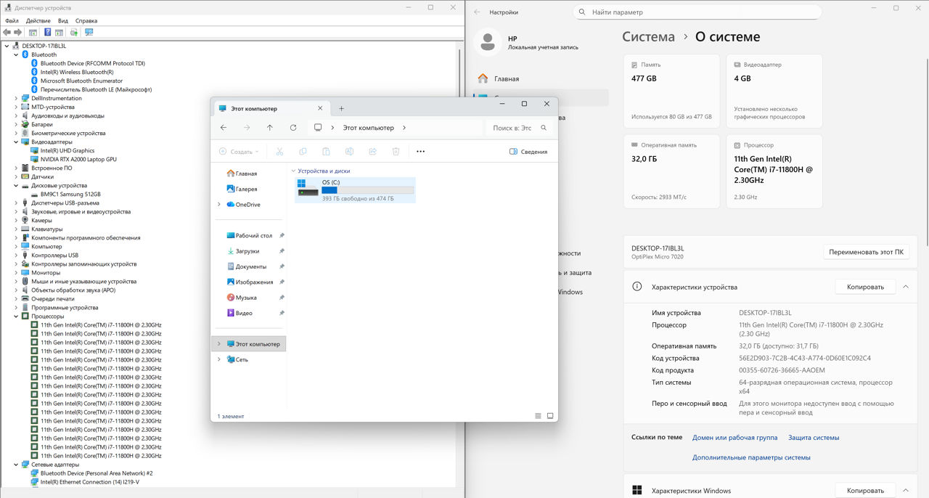This screenshot has width=929, height=498.
Task: Collapse the Характеристики устройства section
Action: point(906,287)
